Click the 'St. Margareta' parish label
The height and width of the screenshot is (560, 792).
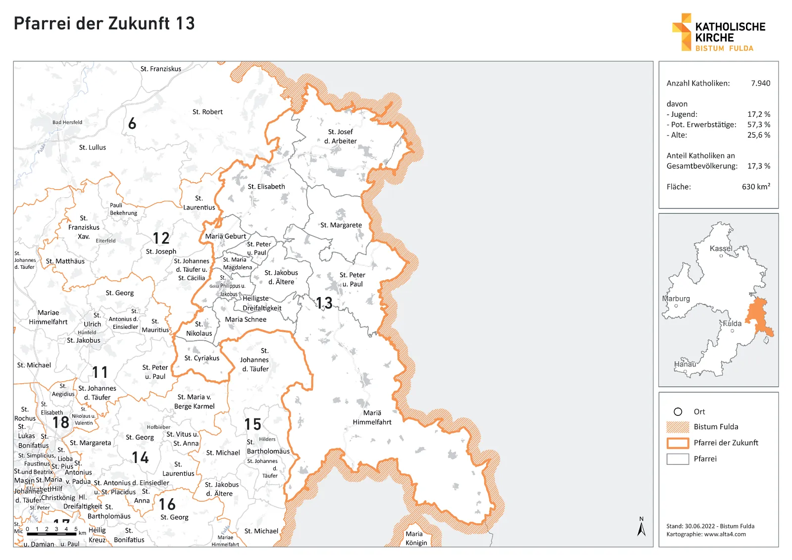(91, 443)
